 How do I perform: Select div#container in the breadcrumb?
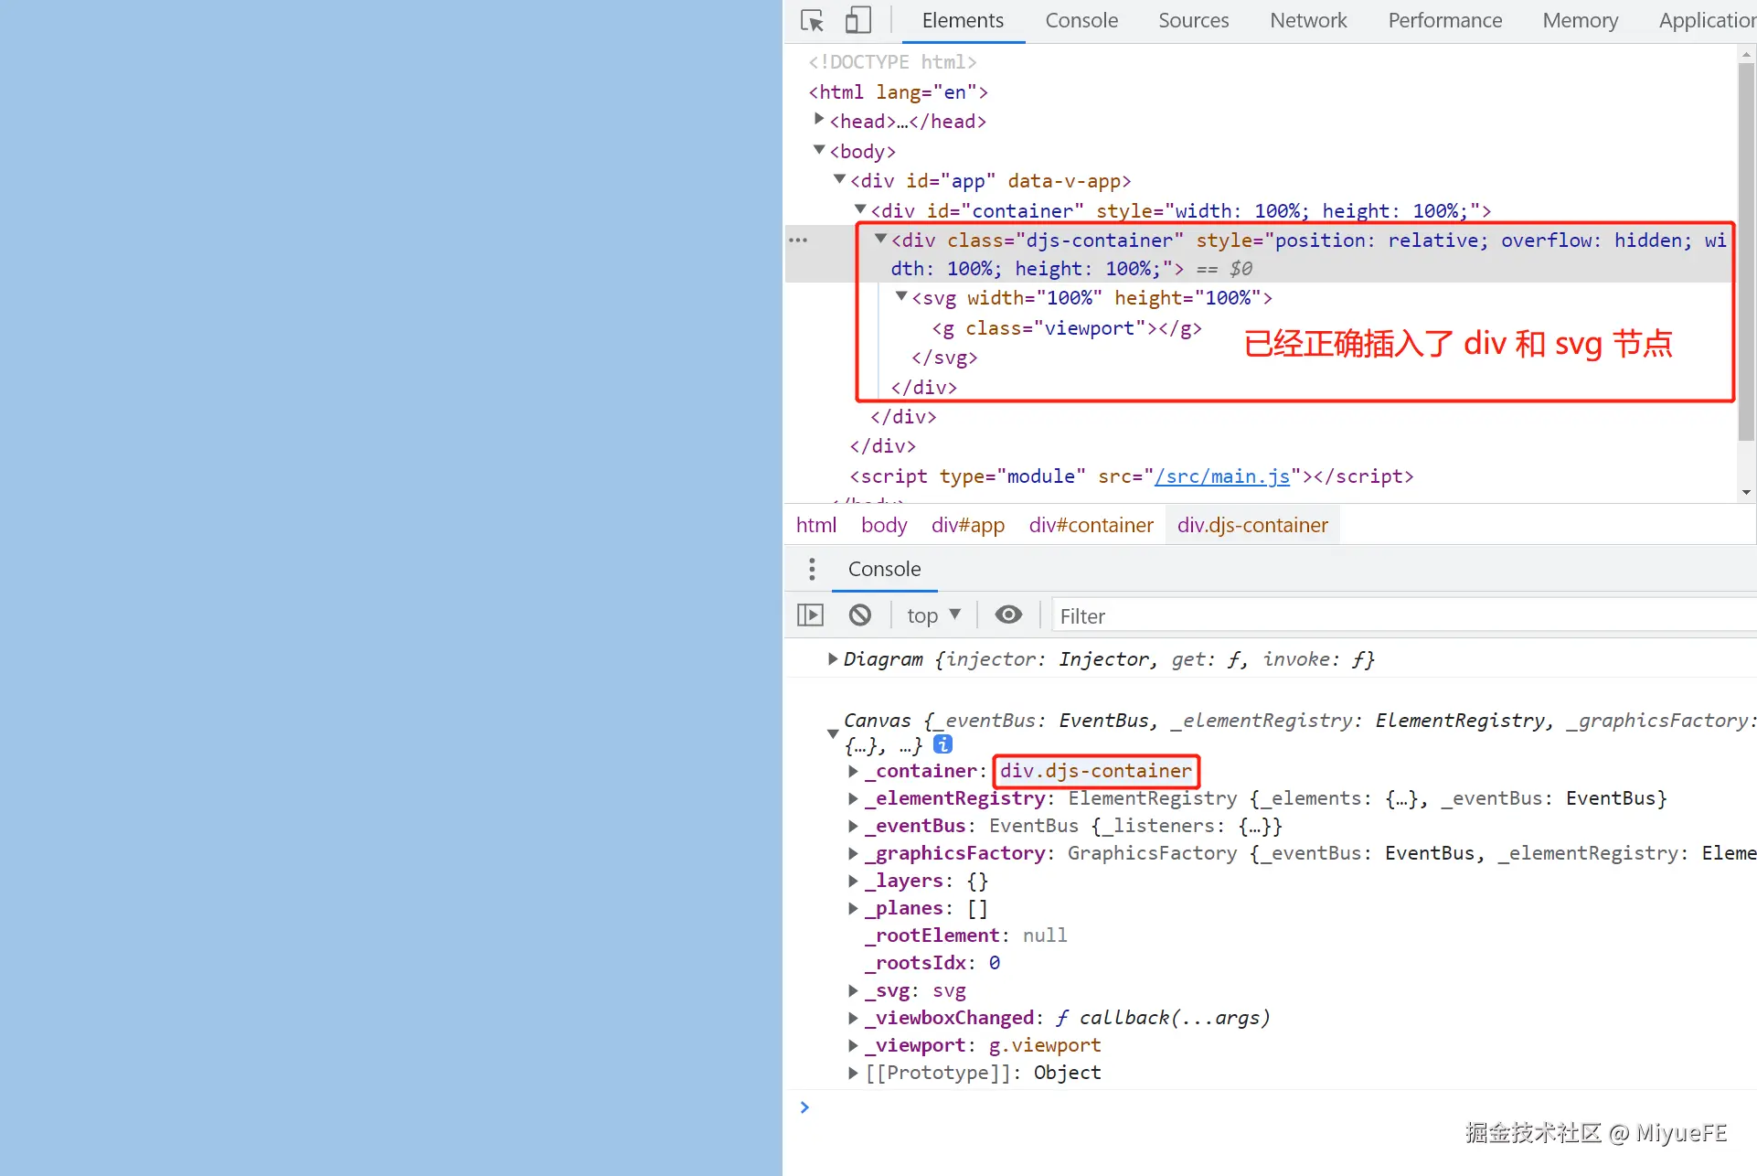point(1091,525)
